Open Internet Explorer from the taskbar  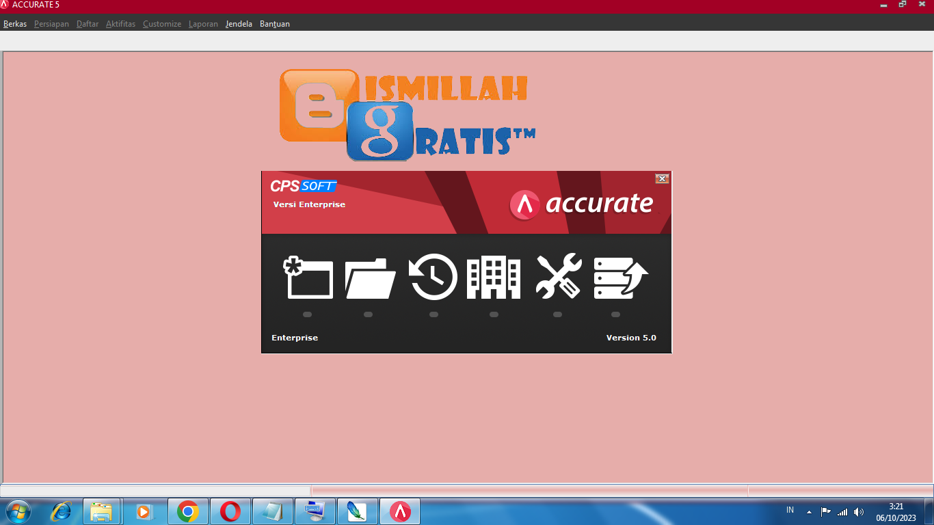click(x=61, y=511)
